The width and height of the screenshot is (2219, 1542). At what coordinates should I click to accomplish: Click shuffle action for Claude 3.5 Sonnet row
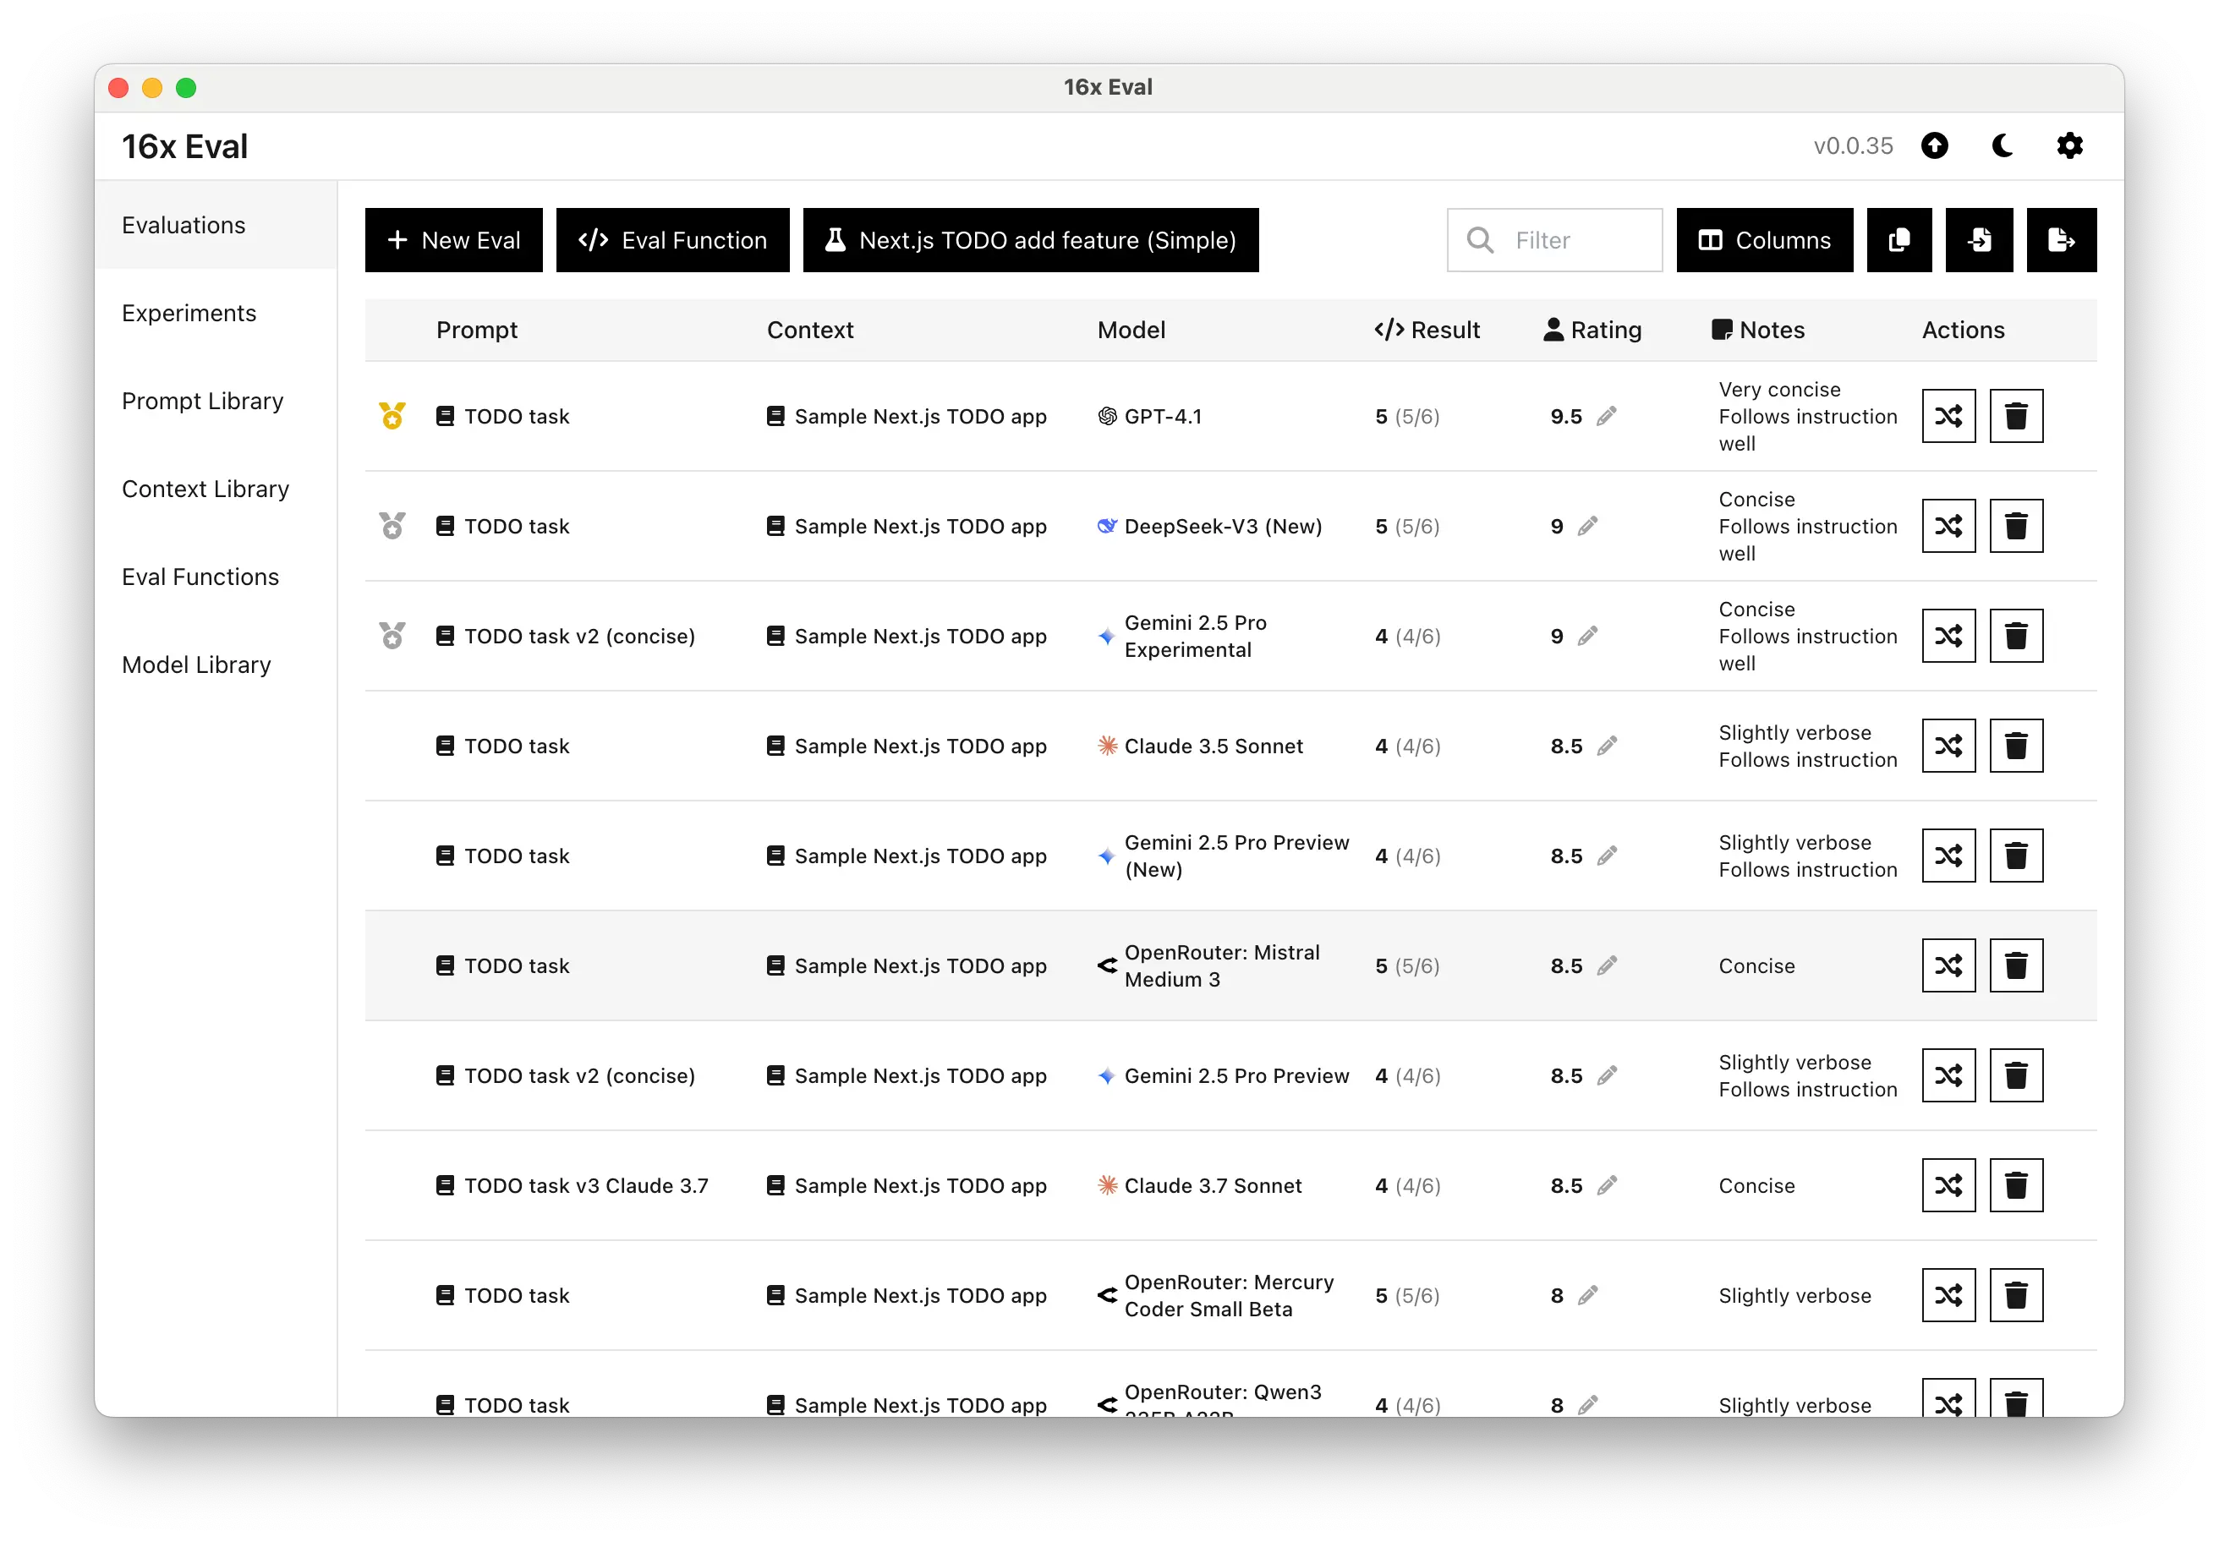click(1948, 746)
